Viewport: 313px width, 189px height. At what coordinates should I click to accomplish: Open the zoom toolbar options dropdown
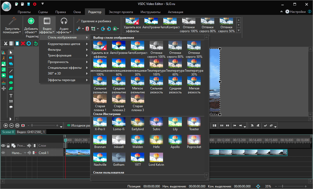click(x=61, y=127)
